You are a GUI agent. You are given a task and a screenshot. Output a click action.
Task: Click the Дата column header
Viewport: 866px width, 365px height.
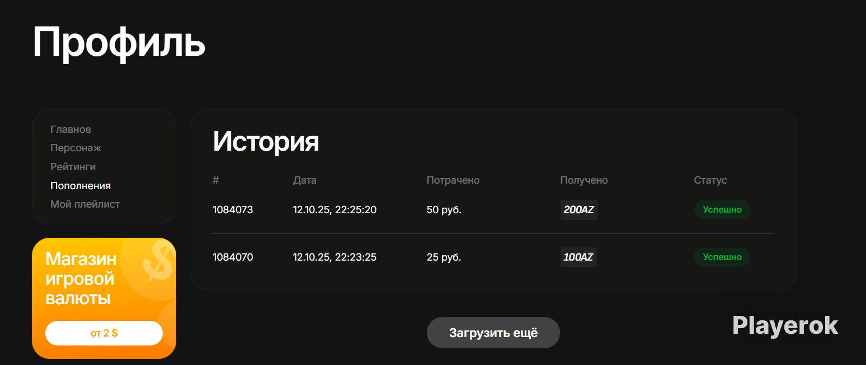pos(305,180)
